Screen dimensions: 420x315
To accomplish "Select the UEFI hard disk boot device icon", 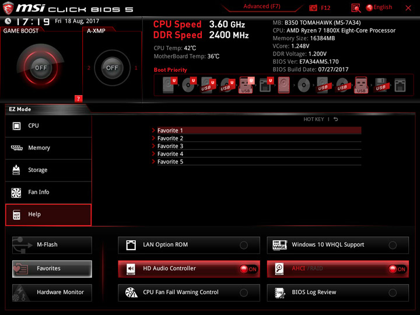I will click(x=170, y=85).
